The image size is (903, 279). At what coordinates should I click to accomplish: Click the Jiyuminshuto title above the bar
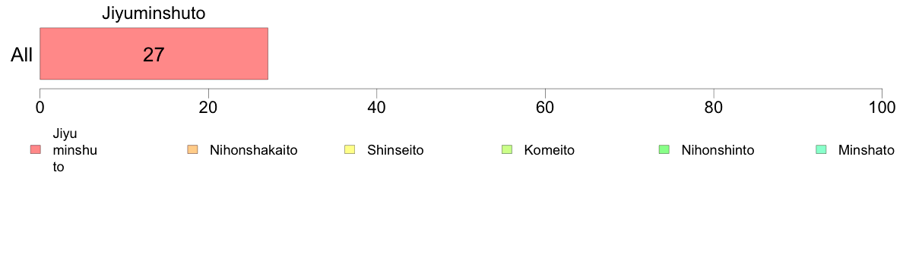pos(154,14)
